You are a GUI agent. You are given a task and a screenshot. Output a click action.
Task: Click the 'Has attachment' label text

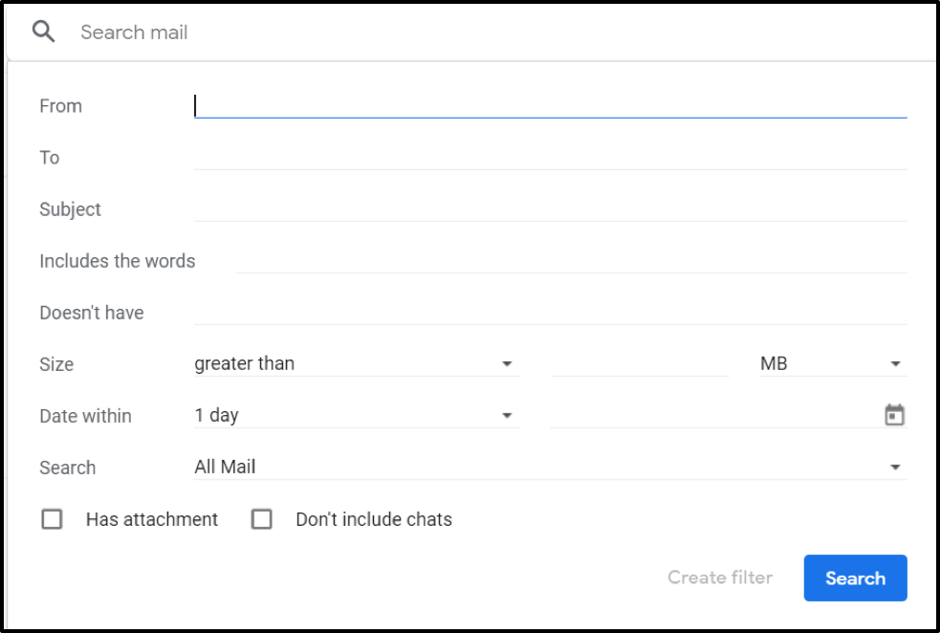(151, 519)
